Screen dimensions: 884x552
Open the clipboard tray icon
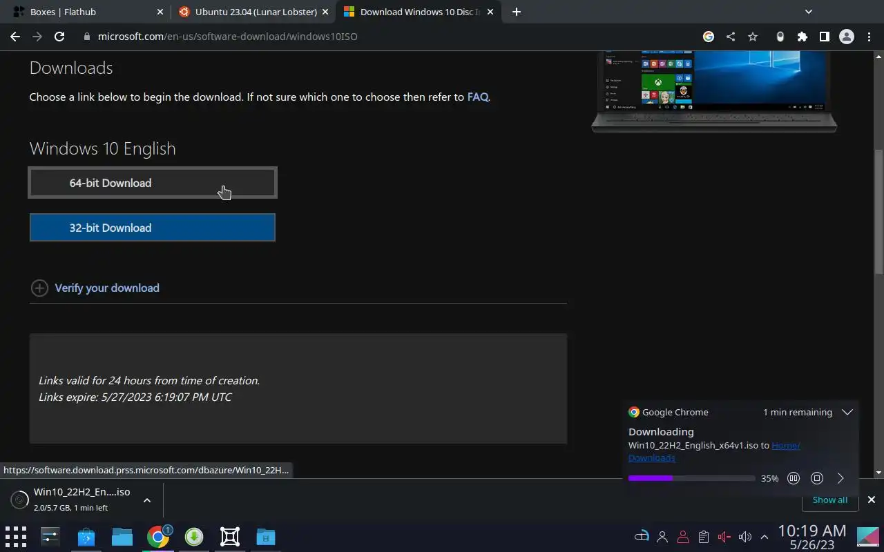[704, 537]
